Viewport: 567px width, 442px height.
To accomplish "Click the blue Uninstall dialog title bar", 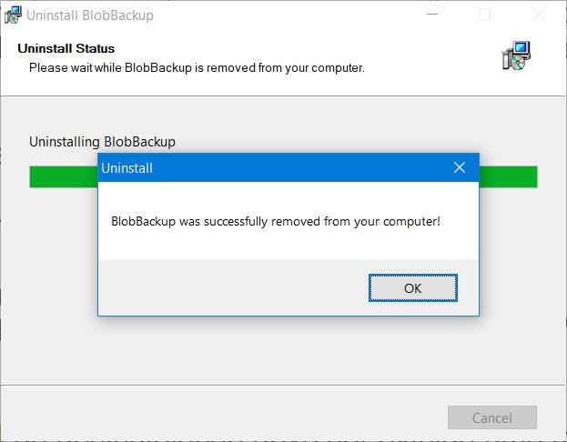I will [x=273, y=167].
